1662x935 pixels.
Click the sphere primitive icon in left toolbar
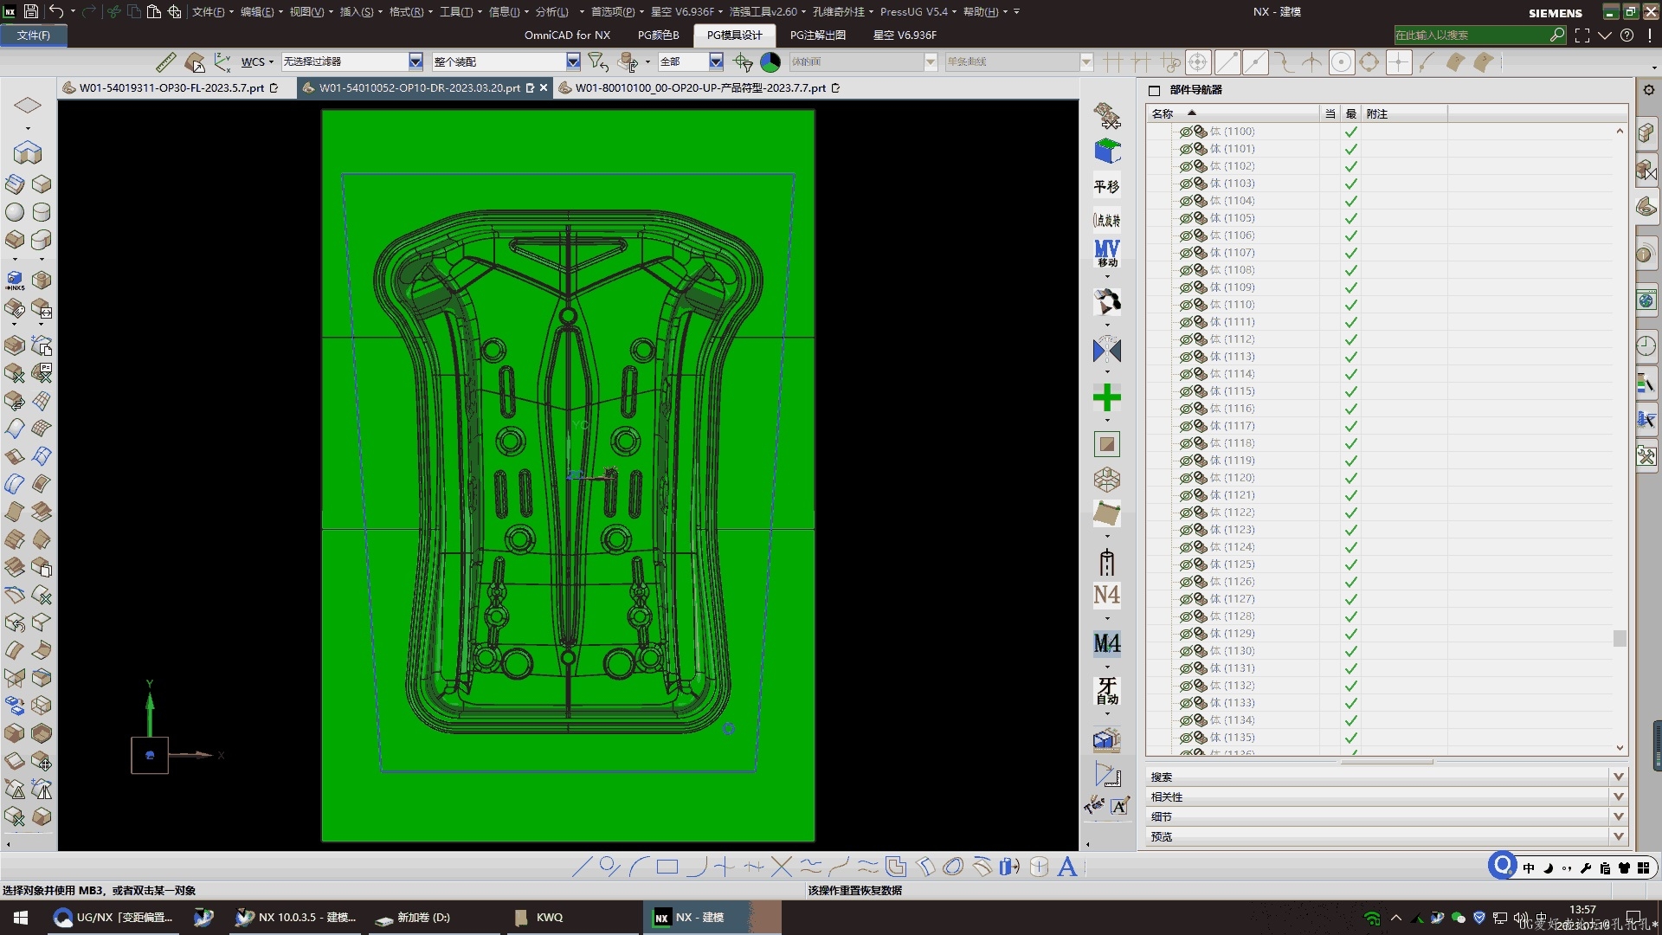(15, 212)
